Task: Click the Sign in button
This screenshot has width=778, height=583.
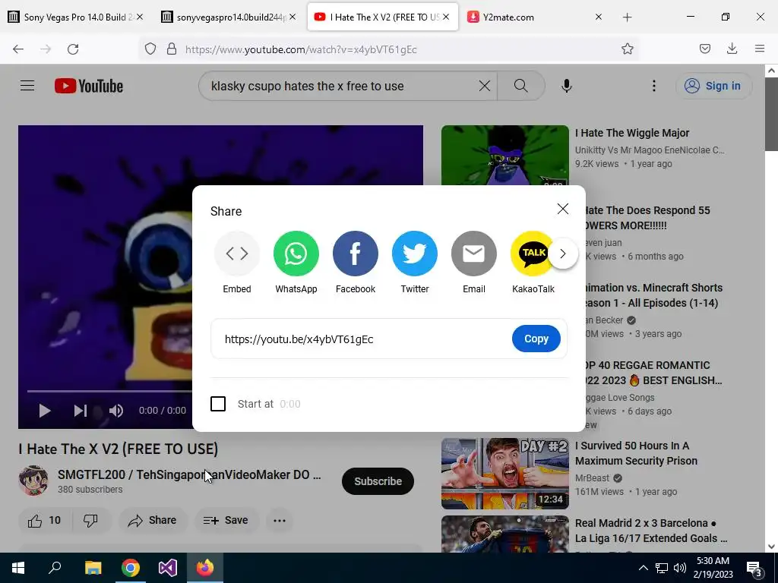Action: tap(714, 86)
